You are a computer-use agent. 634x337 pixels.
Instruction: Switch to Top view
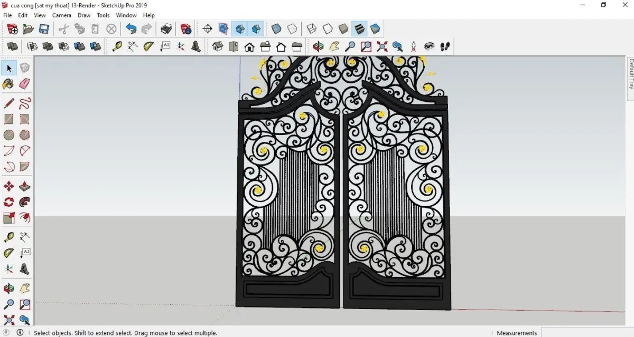coord(233,46)
